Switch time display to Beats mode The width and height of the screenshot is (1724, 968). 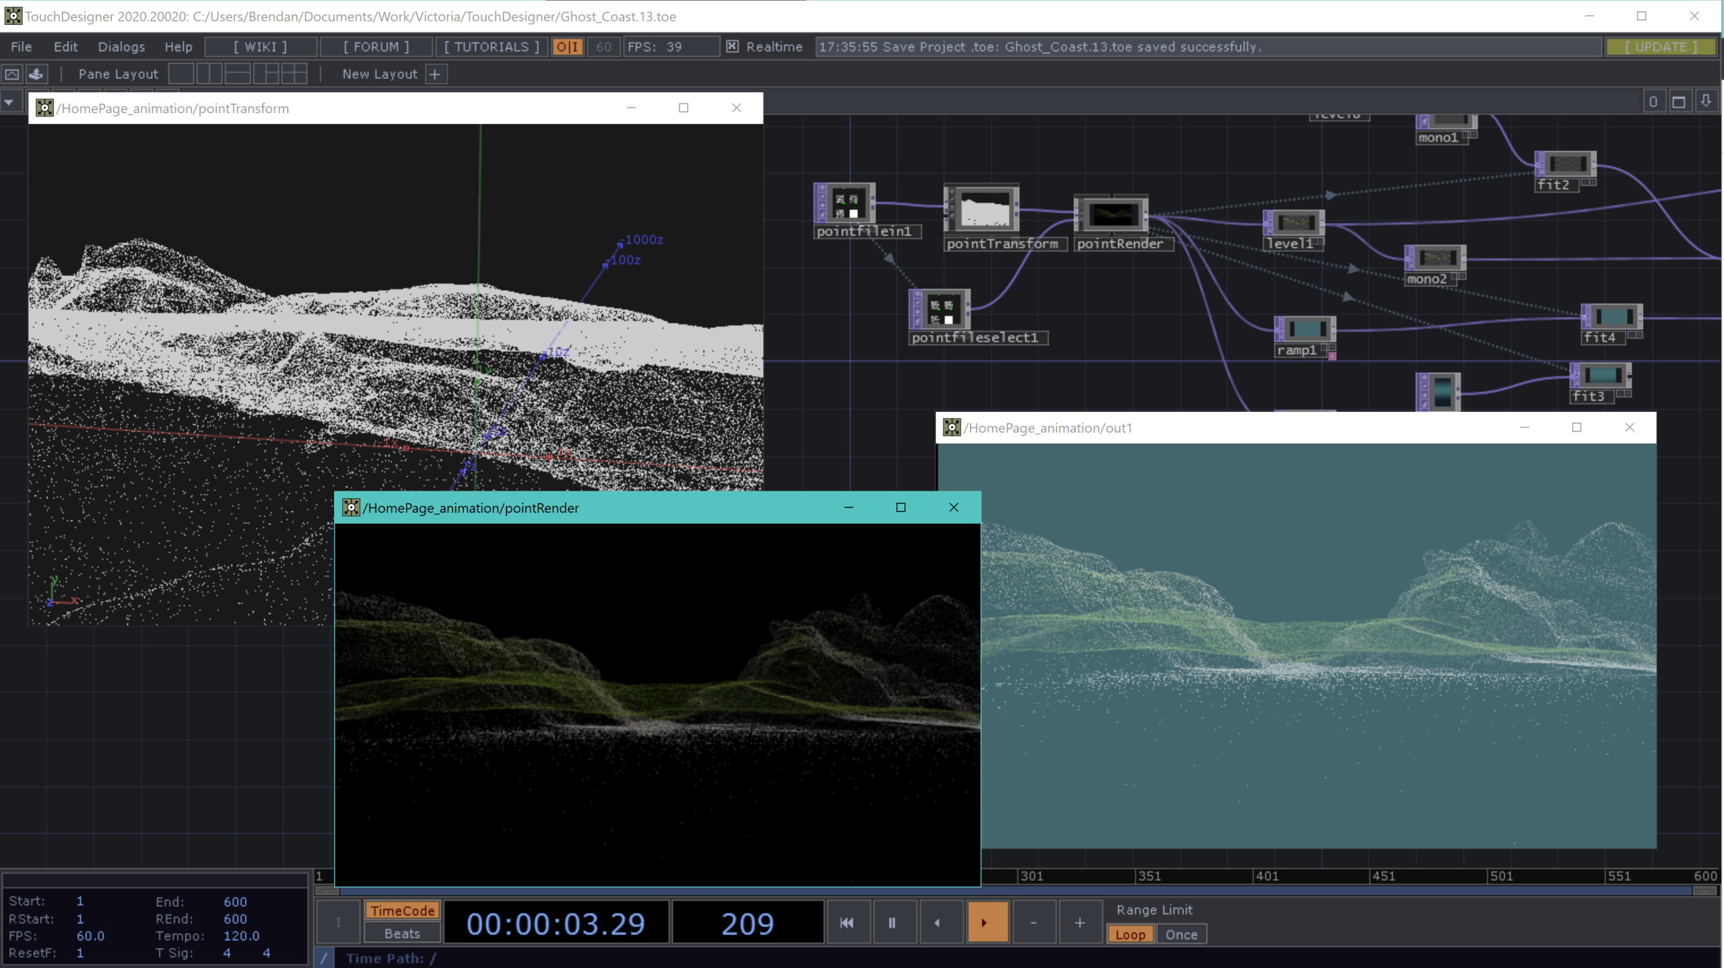[402, 934]
